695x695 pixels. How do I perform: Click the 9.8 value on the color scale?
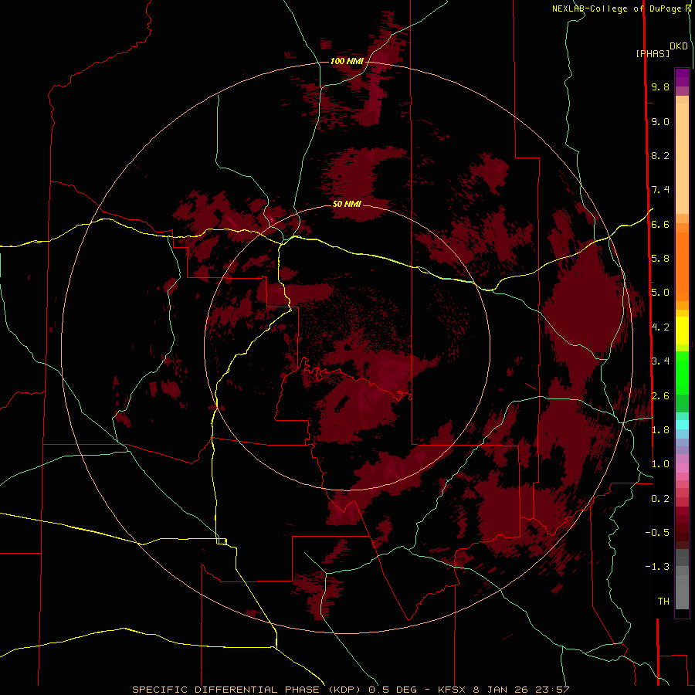pos(660,86)
